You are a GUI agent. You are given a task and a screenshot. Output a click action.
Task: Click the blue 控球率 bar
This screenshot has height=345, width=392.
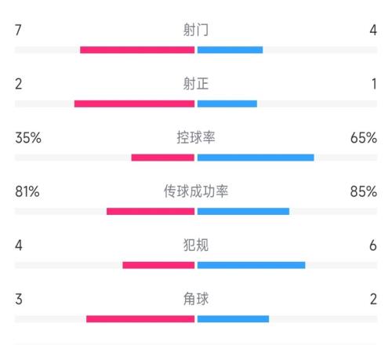(256, 158)
